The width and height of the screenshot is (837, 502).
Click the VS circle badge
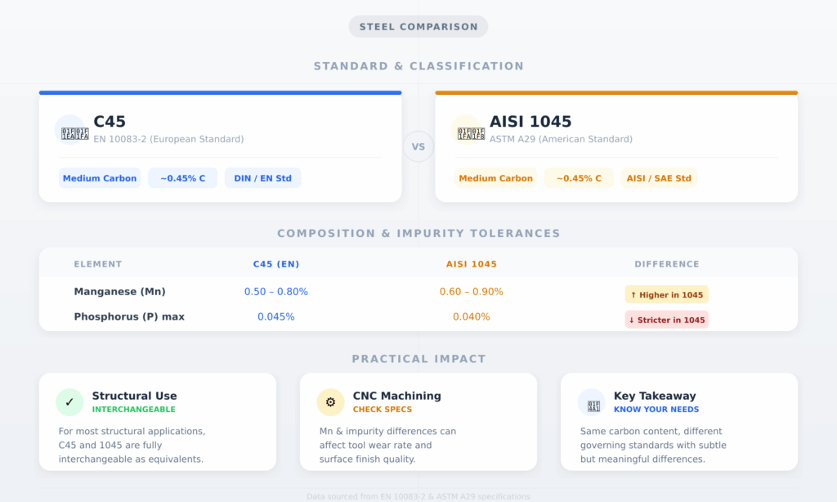pyautogui.click(x=418, y=146)
